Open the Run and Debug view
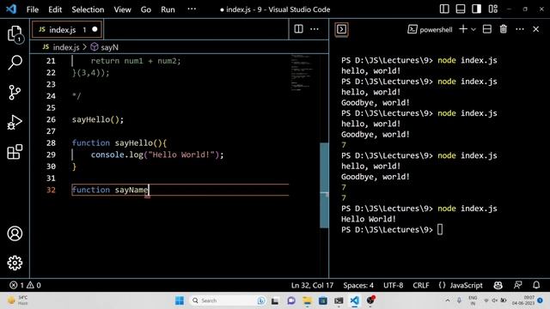550x309 pixels. click(x=15, y=122)
